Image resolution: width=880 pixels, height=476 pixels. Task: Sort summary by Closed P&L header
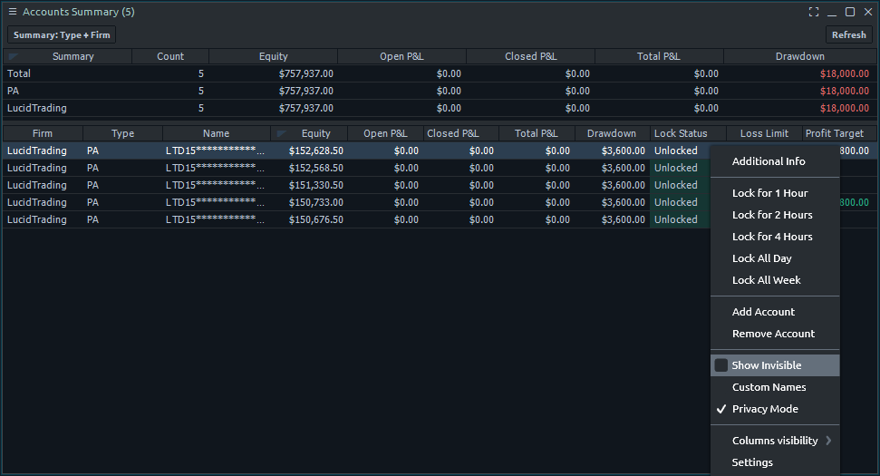pyautogui.click(x=530, y=56)
